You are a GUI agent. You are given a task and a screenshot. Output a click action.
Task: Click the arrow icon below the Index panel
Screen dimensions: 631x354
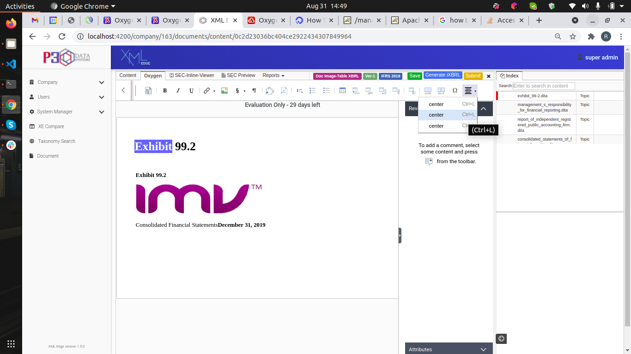pyautogui.click(x=501, y=339)
